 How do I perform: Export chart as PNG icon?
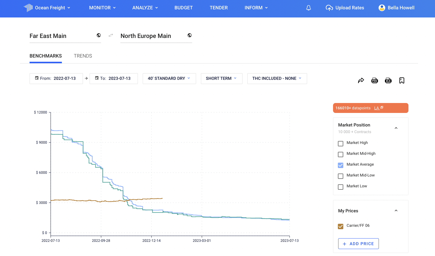coord(374,80)
